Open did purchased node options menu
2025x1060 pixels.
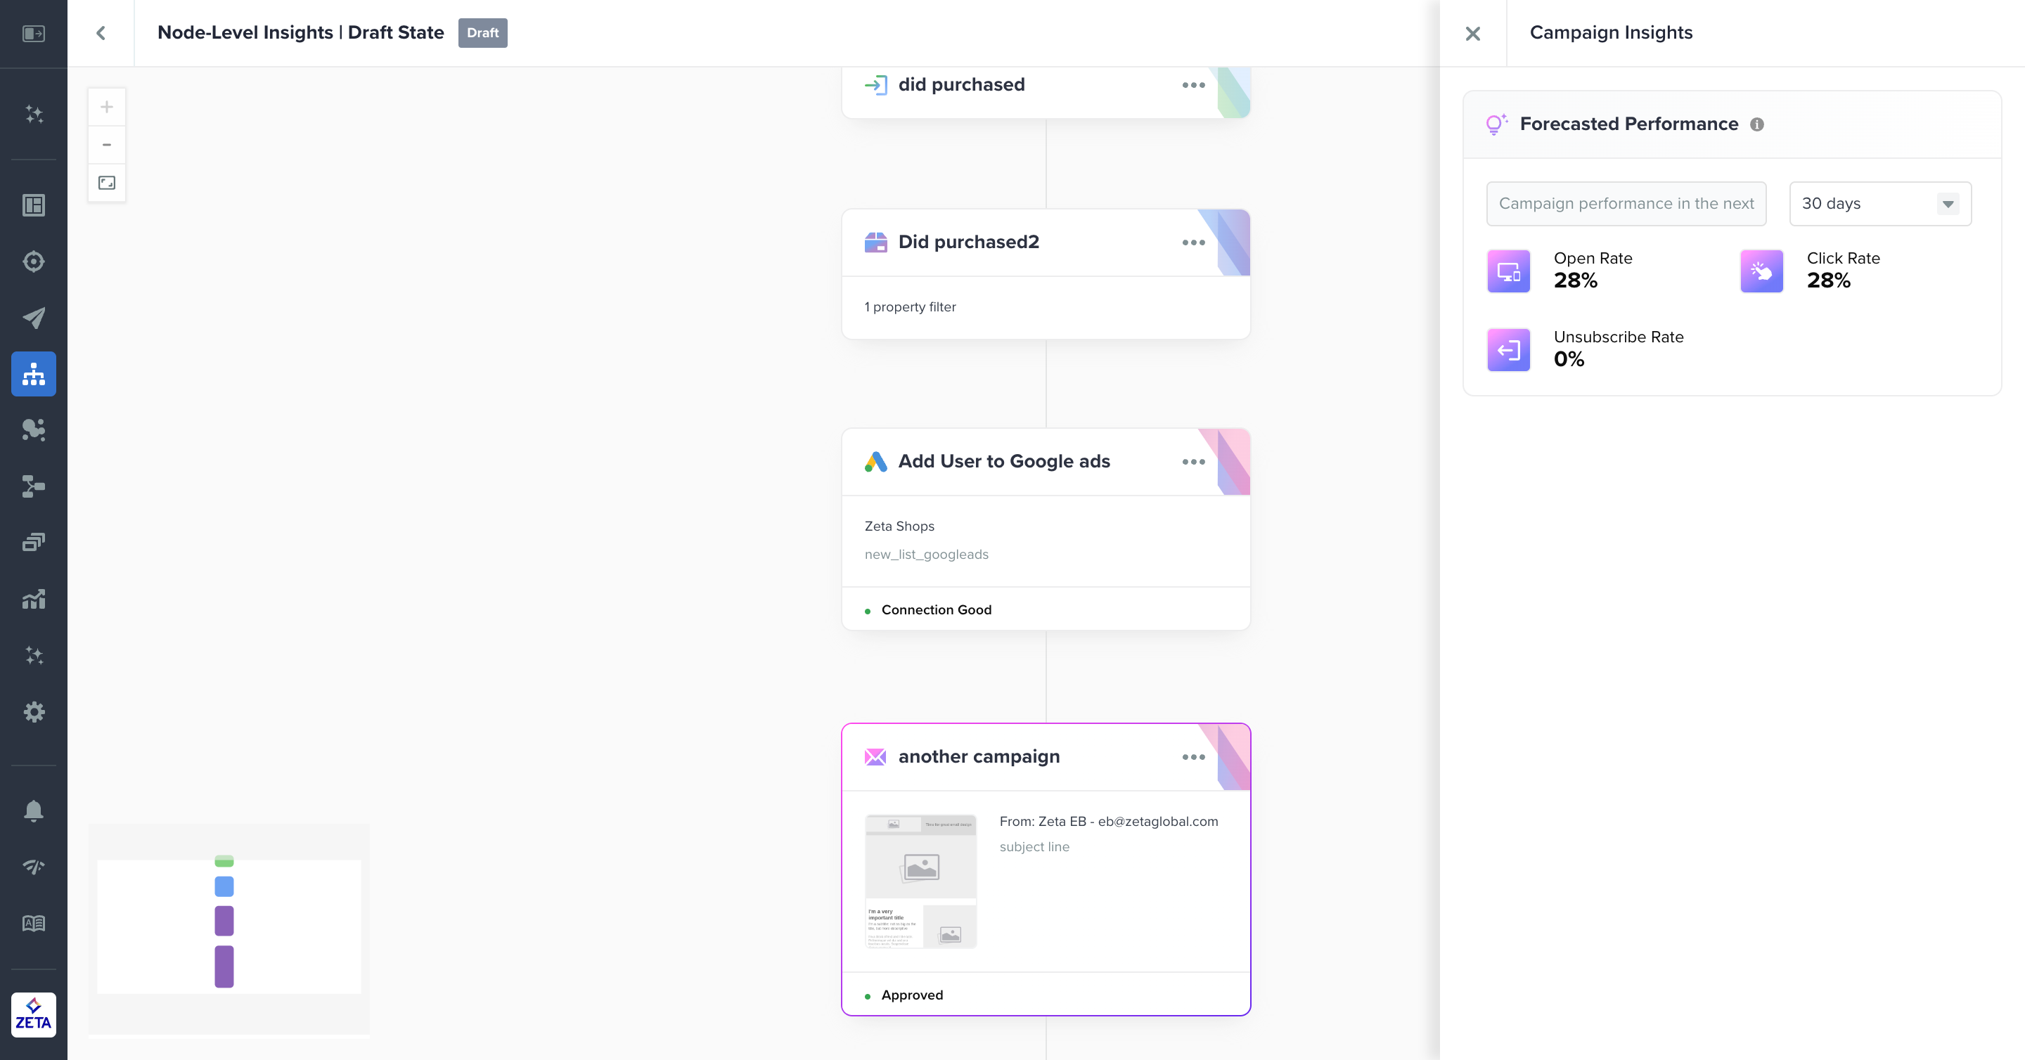pyautogui.click(x=1193, y=85)
